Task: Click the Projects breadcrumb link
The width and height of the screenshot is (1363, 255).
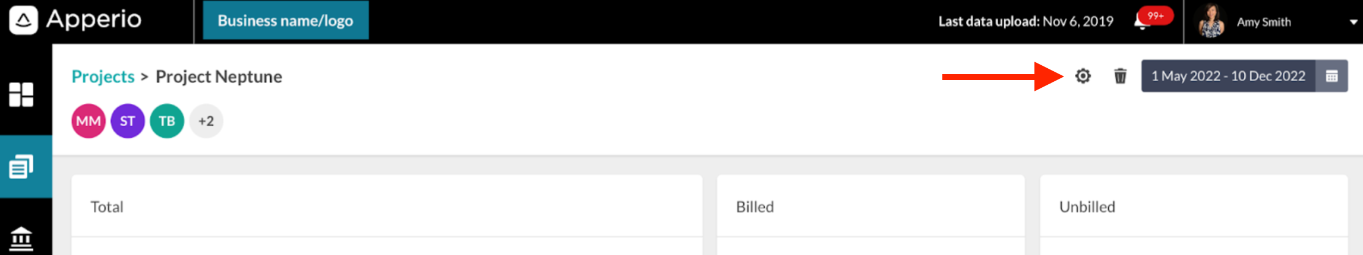Action: (103, 76)
